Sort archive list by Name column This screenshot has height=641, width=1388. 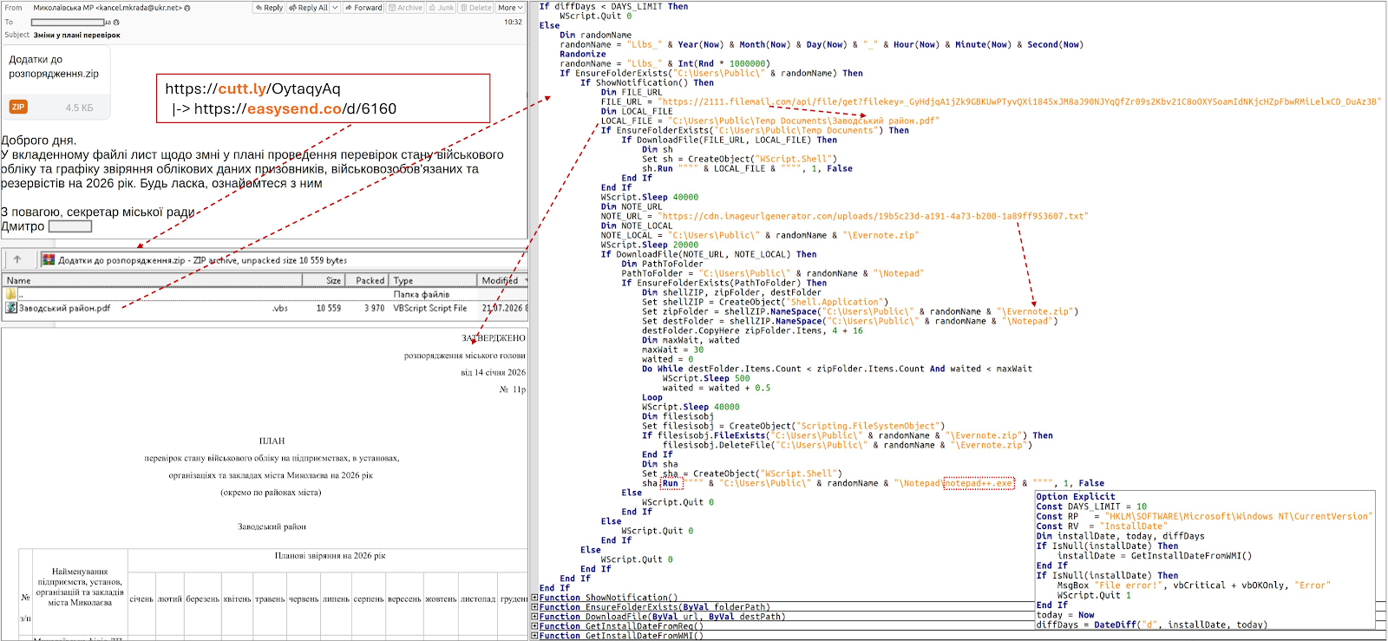point(152,280)
